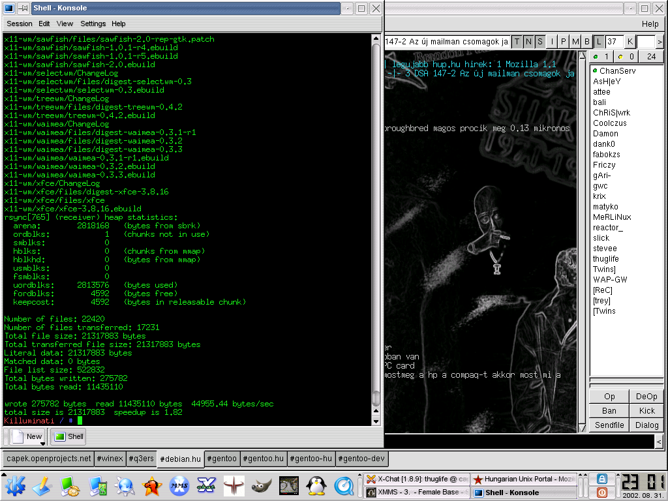Viewport: 668px width, 501px height.
Task: Open the KDE K menu launcher
Action: (16, 485)
